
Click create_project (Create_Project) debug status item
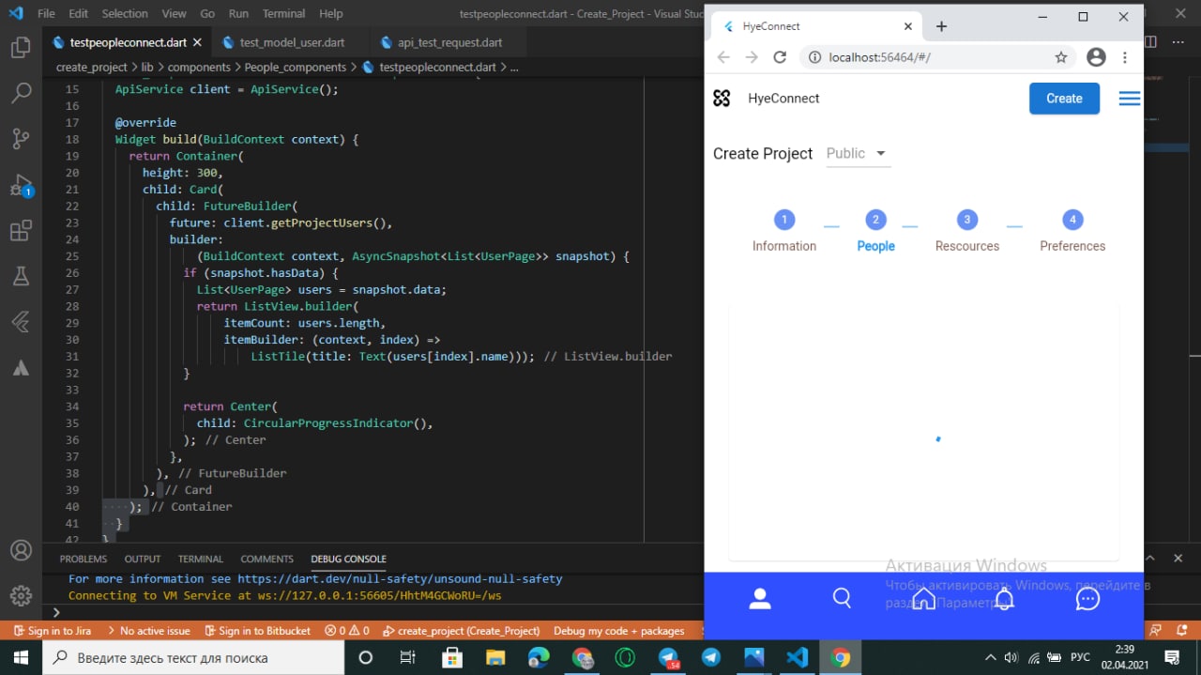coord(462,631)
